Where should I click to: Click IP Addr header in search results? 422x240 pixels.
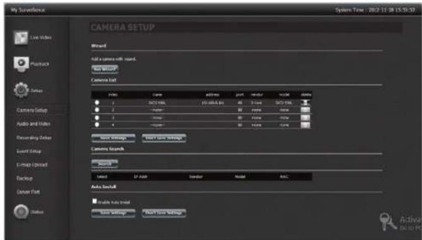[x=140, y=176]
